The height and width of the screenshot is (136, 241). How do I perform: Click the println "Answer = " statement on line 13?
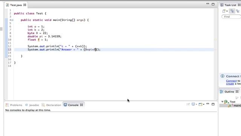tap(64, 49)
